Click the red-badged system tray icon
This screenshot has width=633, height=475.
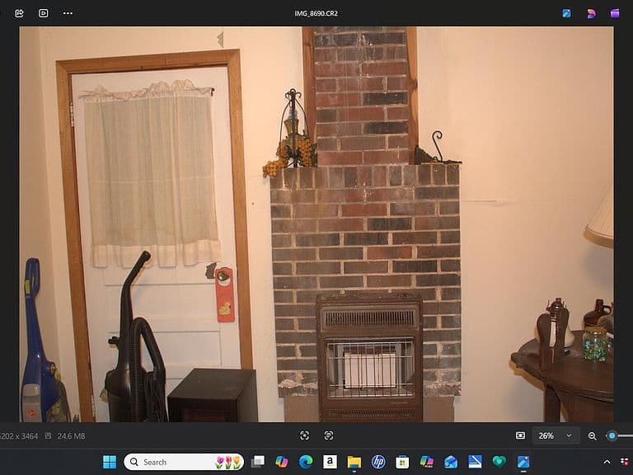(x=626, y=462)
